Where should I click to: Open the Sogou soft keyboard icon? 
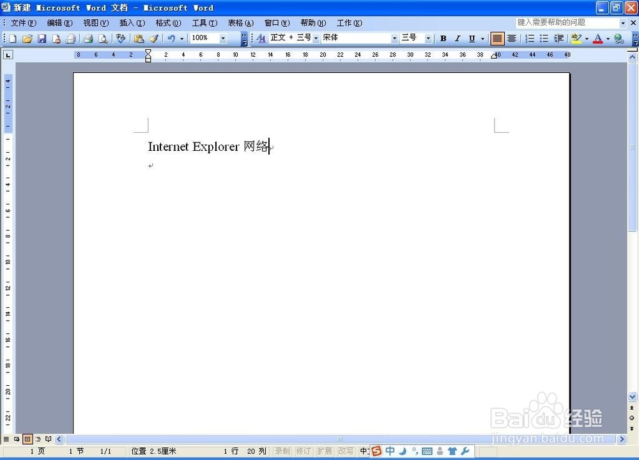[x=427, y=451]
